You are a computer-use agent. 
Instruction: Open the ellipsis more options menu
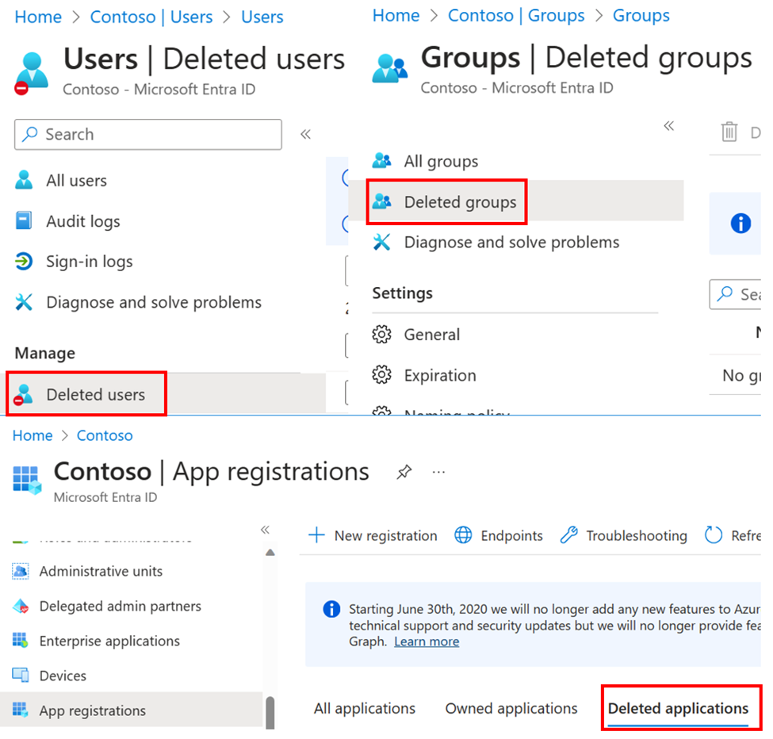pos(438,473)
